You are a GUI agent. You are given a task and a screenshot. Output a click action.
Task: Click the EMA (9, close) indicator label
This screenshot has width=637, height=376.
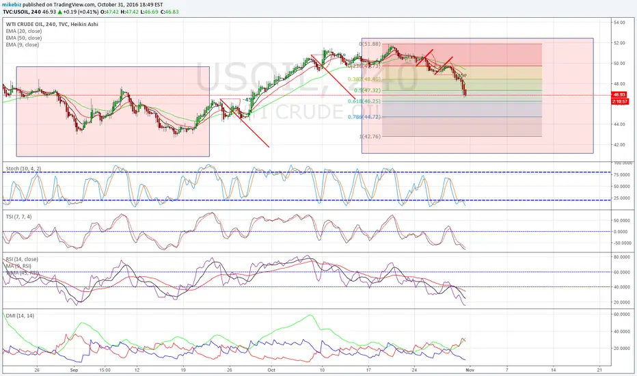[x=23, y=44]
